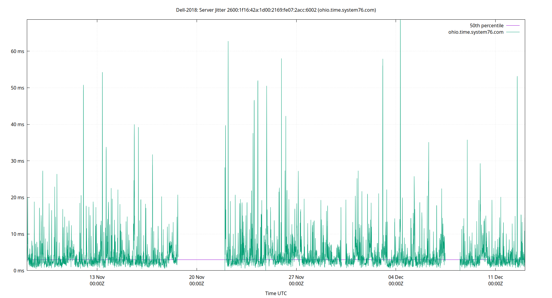Click the 50th percentile legend line sample
Image resolution: width=552 pixels, height=298 pixels.
pyautogui.click(x=513, y=25)
